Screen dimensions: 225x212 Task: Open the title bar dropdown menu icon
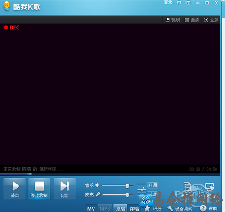pyautogui.click(x=188, y=3)
